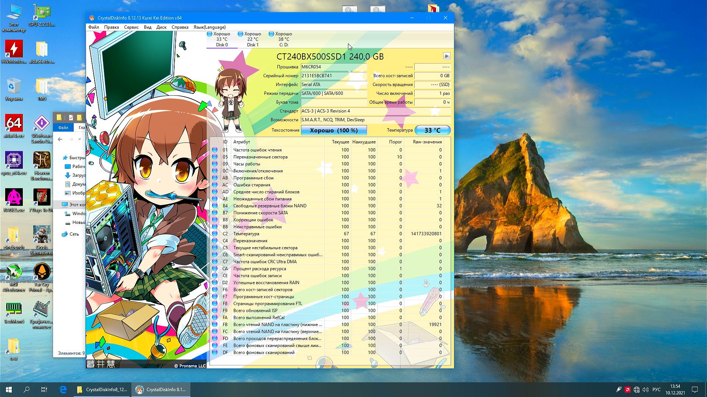The width and height of the screenshot is (707, 397).
Task: Open HWMonitor desktop shortcut
Action: (14, 51)
